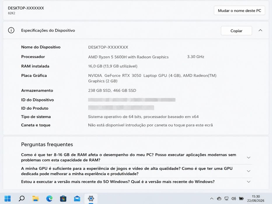272x204 pixels.
Task: Click the 3.30 GHz value
Action: (x=196, y=57)
